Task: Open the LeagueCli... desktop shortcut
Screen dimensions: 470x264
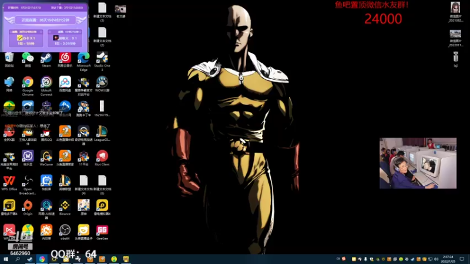Action: click(x=102, y=134)
